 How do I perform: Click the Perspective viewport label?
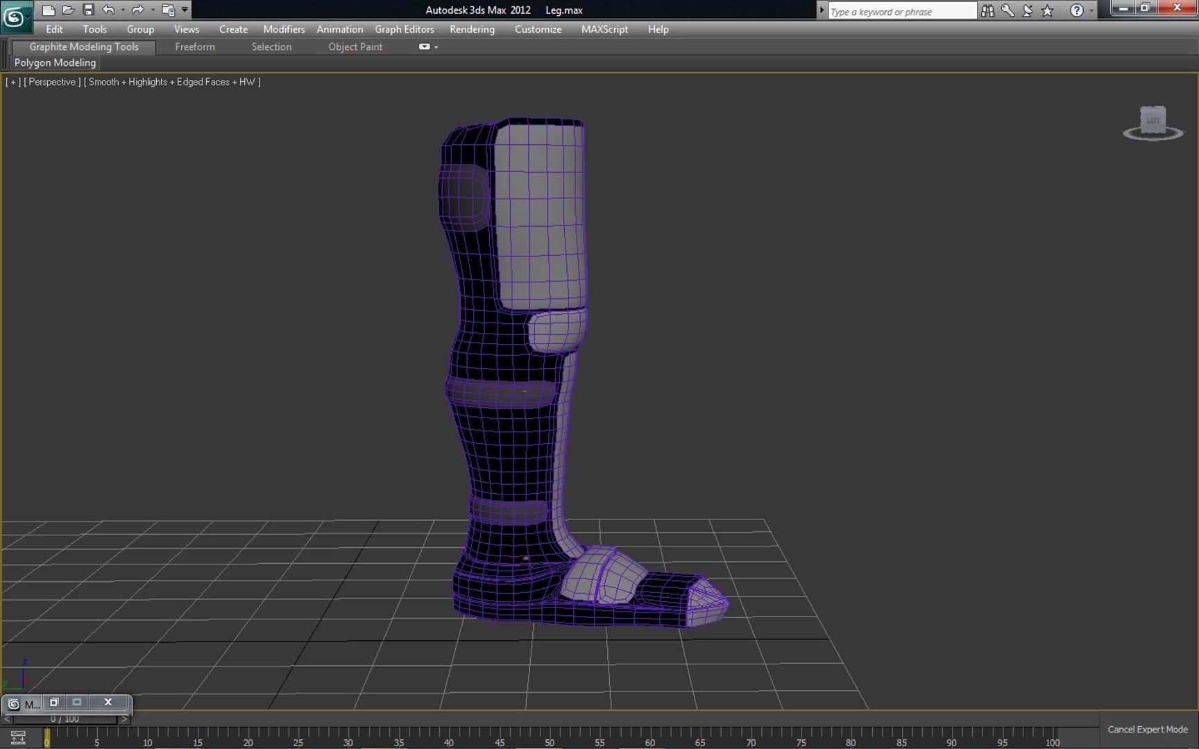[52, 82]
